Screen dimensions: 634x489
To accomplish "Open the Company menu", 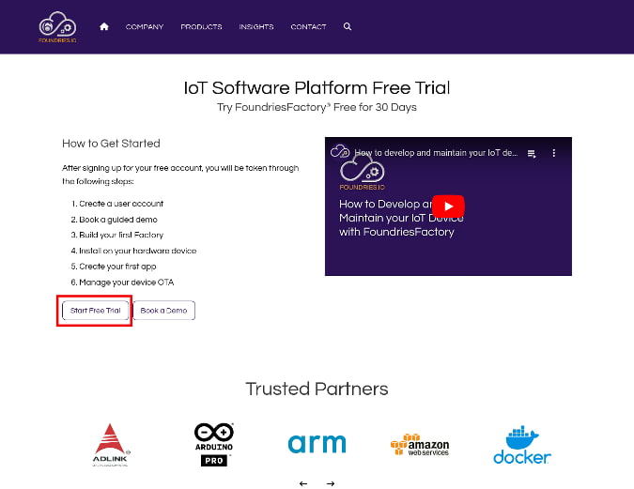I will [144, 27].
